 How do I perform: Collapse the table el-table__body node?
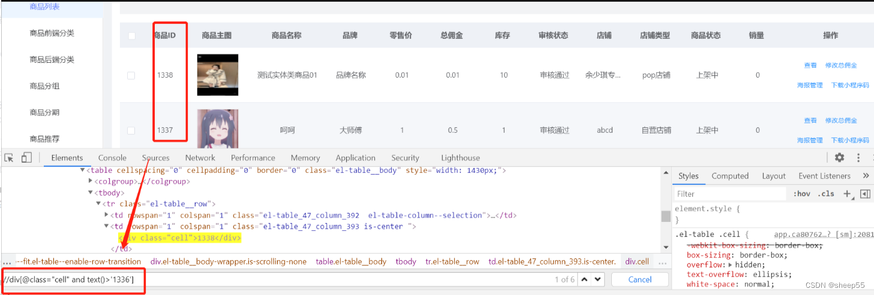83,171
